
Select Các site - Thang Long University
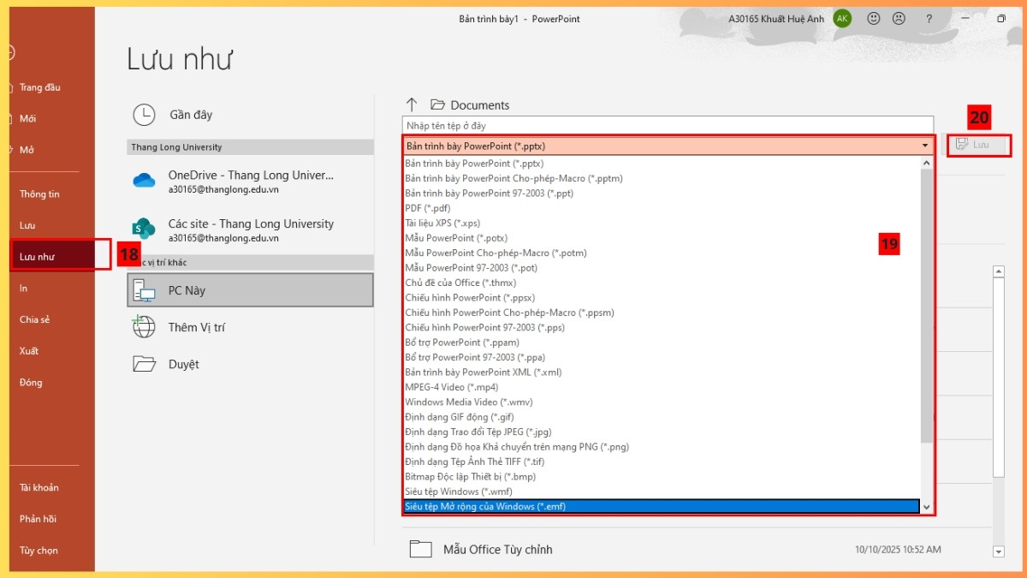[x=250, y=229]
